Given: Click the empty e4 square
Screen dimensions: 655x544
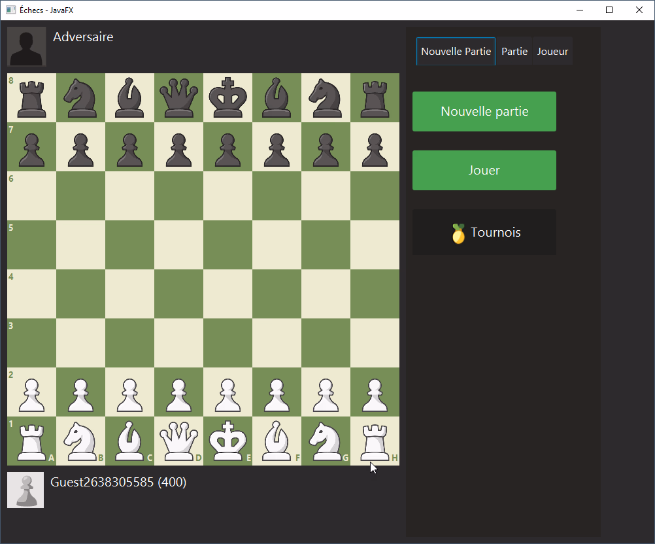Looking at the screenshot, I should [x=227, y=294].
